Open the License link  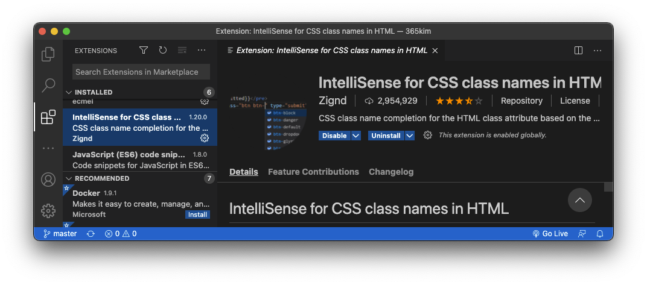tap(575, 101)
